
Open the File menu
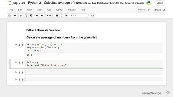click(x=11, y=10)
